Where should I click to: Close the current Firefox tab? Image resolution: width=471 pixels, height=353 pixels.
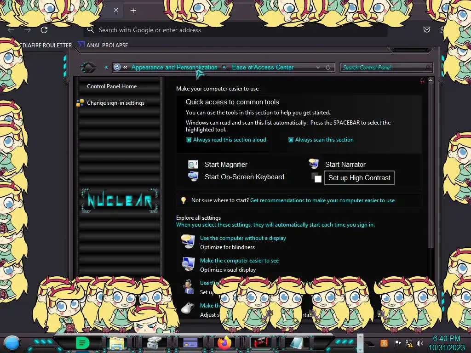[x=115, y=10]
